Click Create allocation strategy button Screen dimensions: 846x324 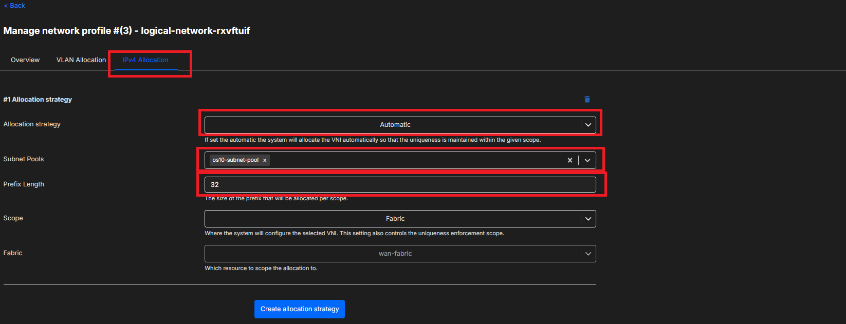299,309
